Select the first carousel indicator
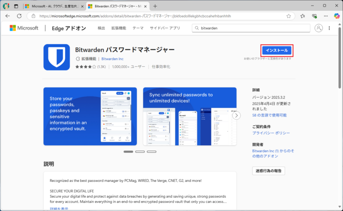The height and width of the screenshot is (211, 343). [x=128, y=152]
